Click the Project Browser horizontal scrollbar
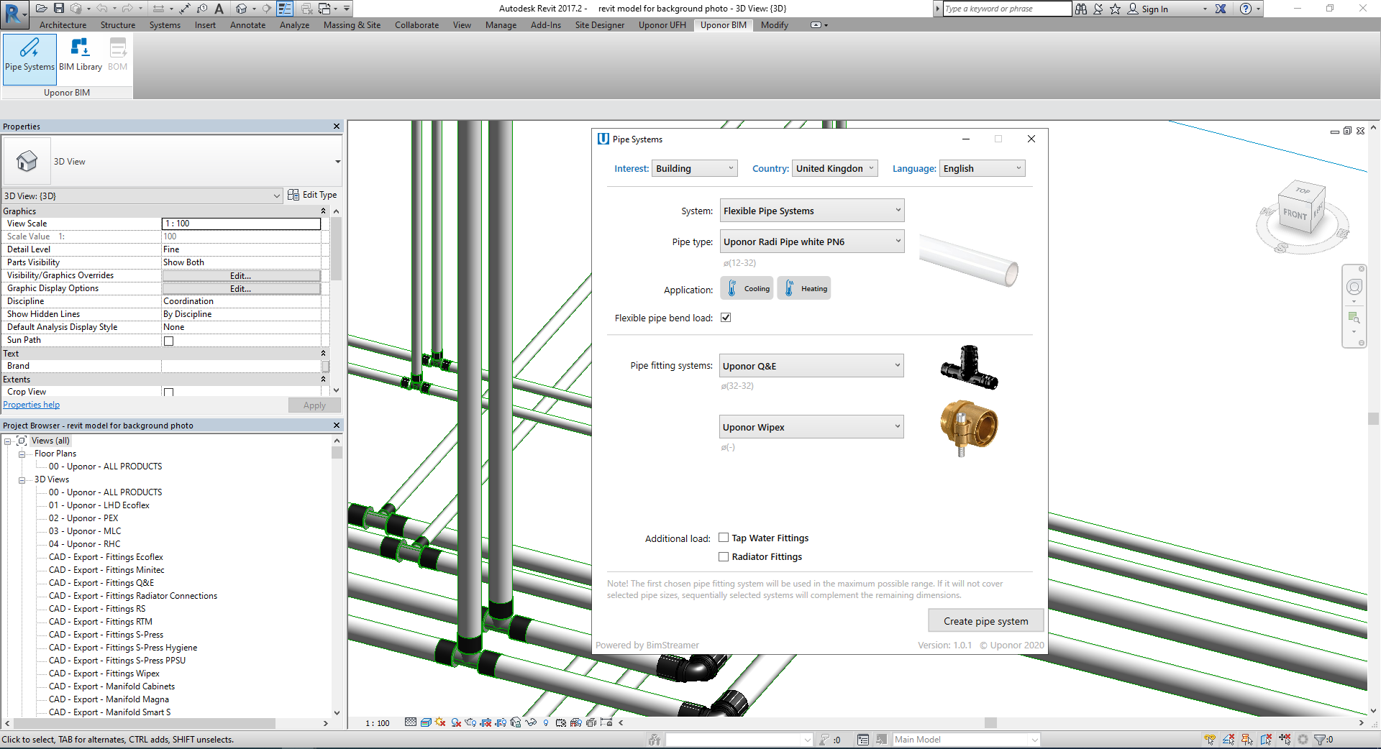The width and height of the screenshot is (1381, 749). point(144,723)
